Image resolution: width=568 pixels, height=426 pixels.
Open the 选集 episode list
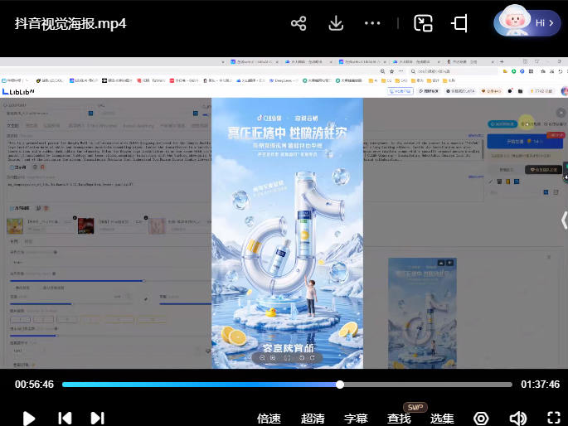pos(442,419)
